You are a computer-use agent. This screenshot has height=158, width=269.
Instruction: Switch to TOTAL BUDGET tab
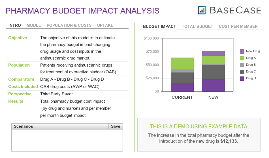pyautogui.click(x=197, y=27)
